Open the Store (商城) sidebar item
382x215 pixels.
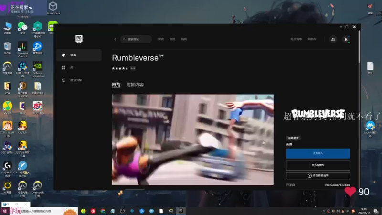click(x=79, y=55)
